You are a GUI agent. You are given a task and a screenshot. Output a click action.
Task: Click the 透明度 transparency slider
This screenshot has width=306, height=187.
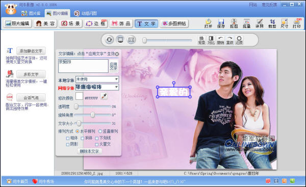click(92, 106)
